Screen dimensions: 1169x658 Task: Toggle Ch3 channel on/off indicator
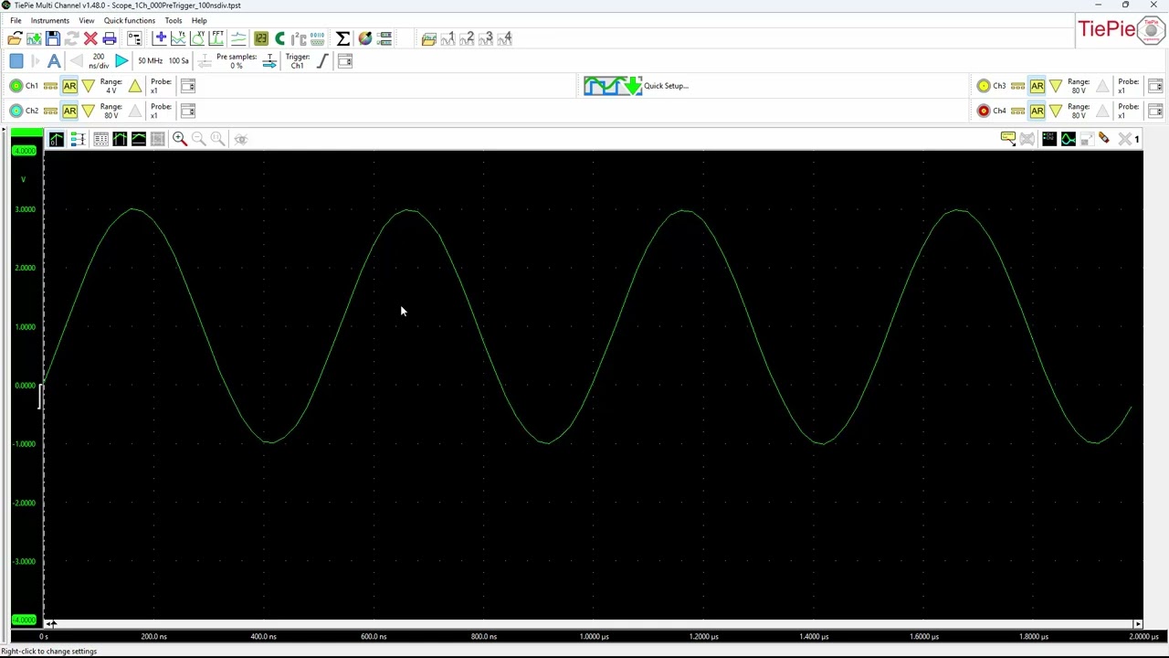[x=984, y=86]
